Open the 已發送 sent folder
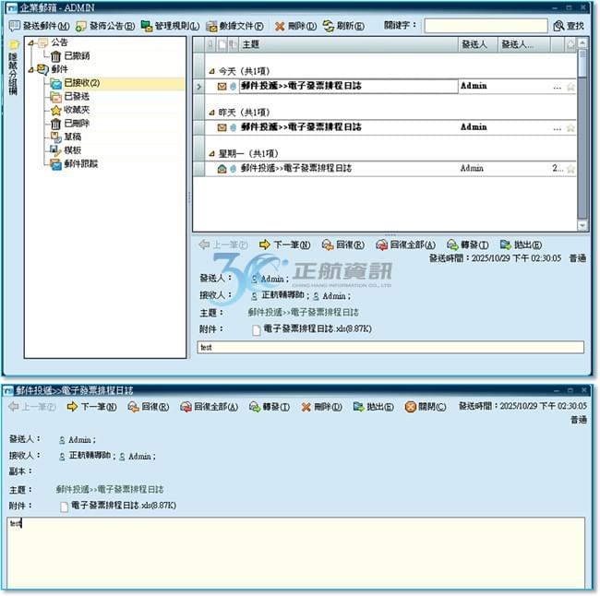The width and height of the screenshot is (600, 596). pyautogui.click(x=70, y=96)
